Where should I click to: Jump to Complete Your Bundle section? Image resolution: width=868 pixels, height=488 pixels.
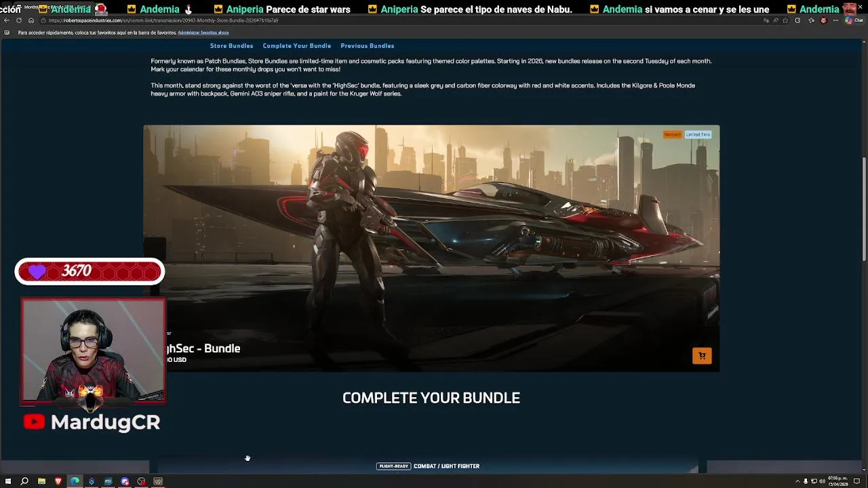(297, 45)
